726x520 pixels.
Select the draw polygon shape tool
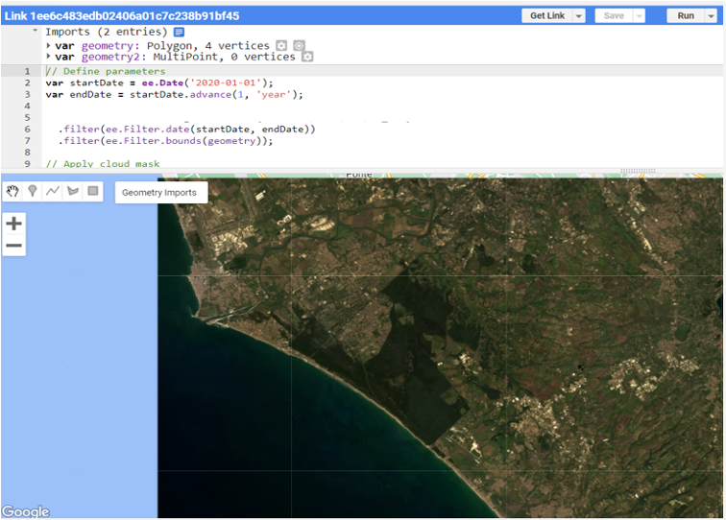73,191
